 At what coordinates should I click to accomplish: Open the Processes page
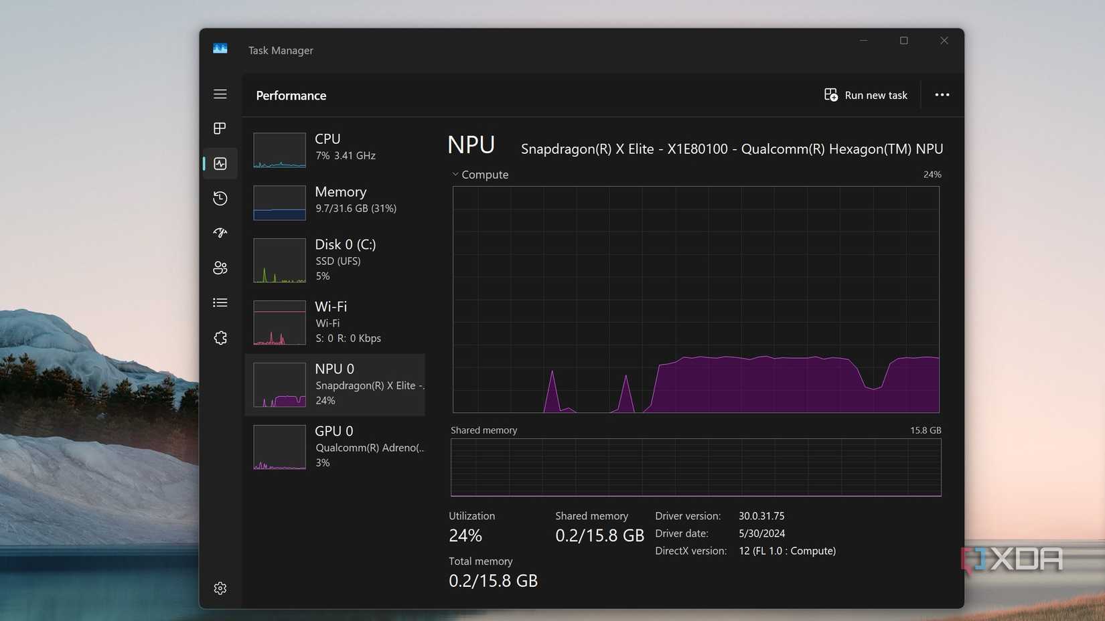coord(220,128)
